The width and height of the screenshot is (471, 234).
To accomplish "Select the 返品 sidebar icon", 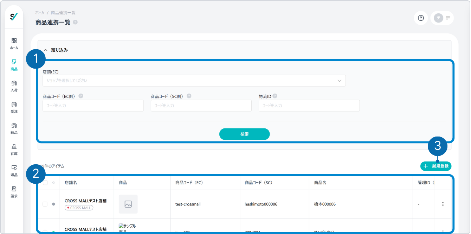I will point(14,170).
